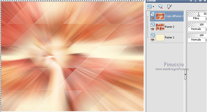Select the Raster 2 layer name
This screenshot has width=207, height=112.
[169, 27]
